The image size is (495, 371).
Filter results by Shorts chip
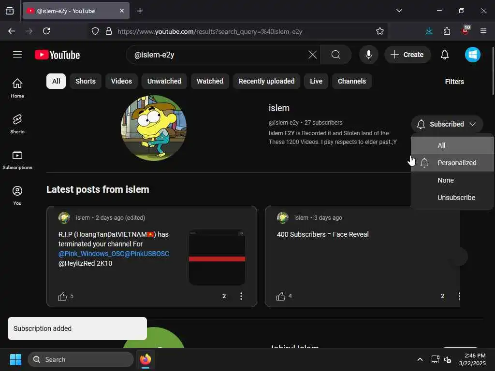(x=85, y=81)
